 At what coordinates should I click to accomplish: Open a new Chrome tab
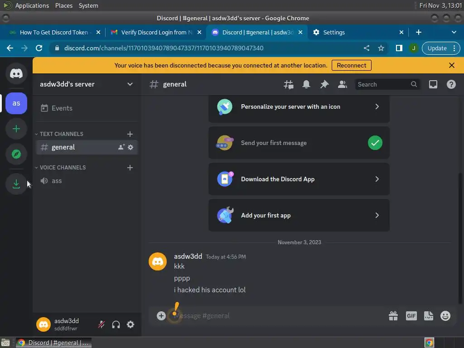tap(418, 32)
